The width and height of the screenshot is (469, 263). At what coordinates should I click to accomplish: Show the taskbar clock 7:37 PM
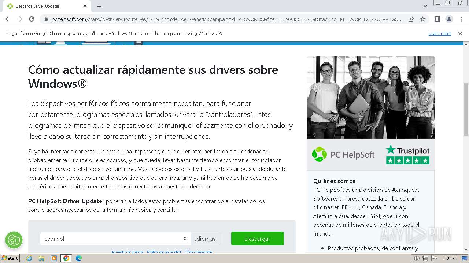[450, 258]
